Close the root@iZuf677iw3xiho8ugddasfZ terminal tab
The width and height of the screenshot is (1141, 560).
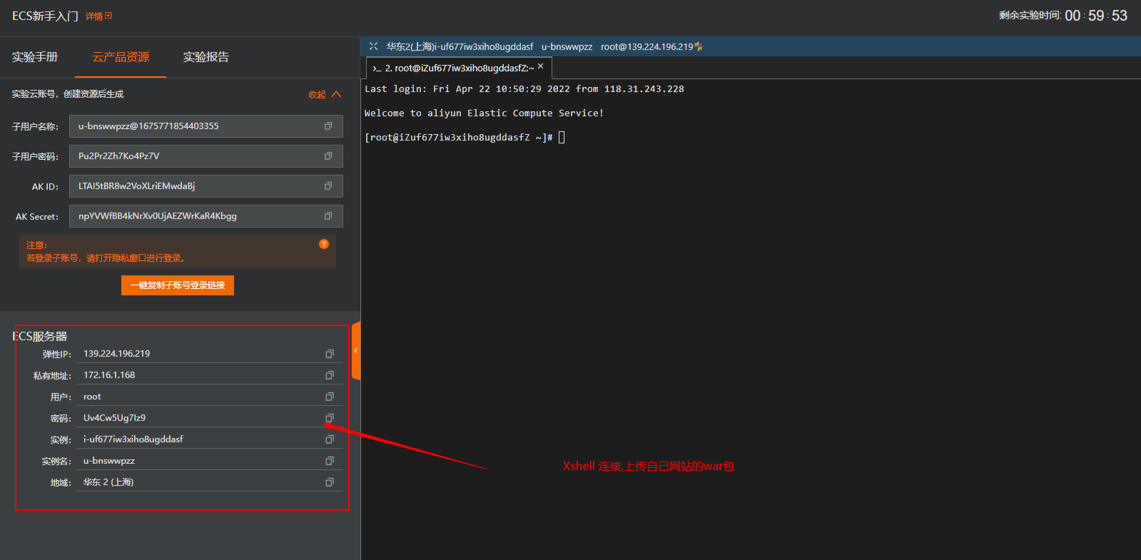tap(541, 66)
